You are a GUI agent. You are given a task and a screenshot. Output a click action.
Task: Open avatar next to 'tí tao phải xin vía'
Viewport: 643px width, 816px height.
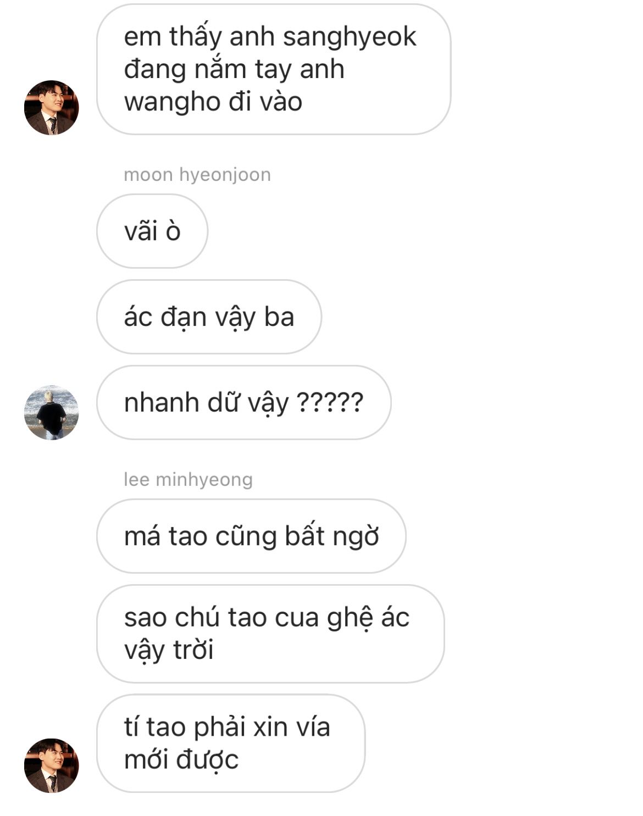tap(52, 765)
